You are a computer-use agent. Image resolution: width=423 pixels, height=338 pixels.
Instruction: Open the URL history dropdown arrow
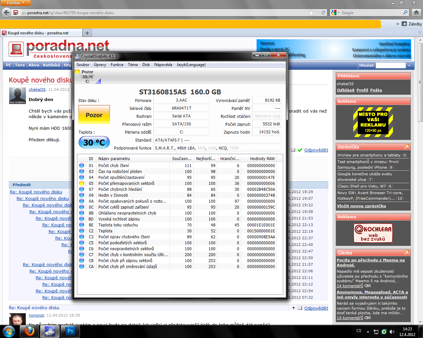pos(318,13)
